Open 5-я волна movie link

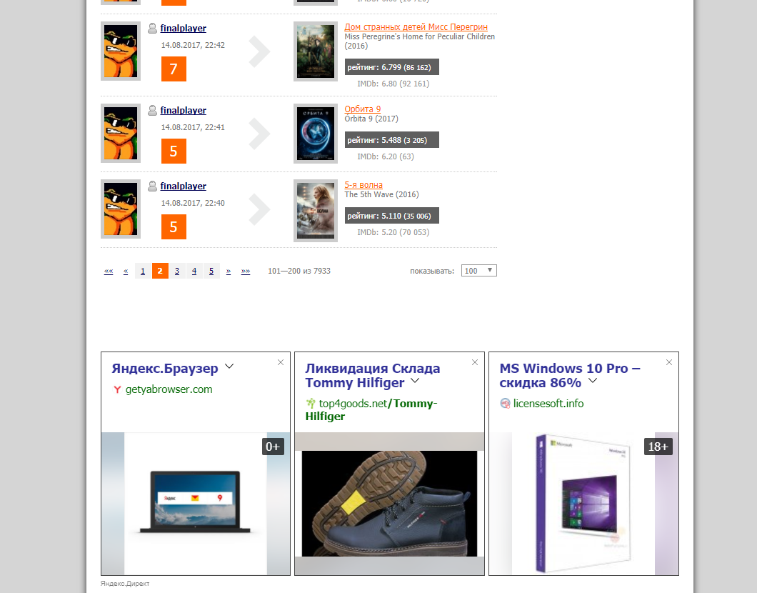tap(364, 185)
